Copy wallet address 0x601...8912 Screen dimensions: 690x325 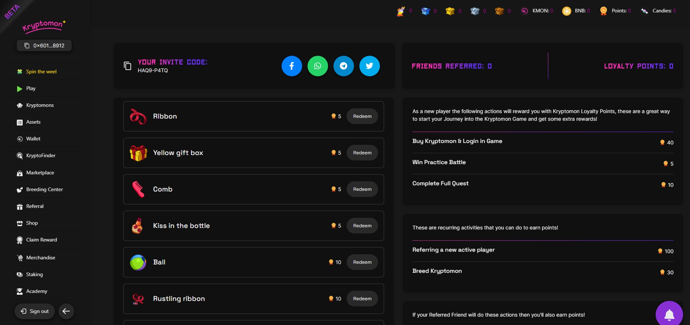tap(44, 46)
